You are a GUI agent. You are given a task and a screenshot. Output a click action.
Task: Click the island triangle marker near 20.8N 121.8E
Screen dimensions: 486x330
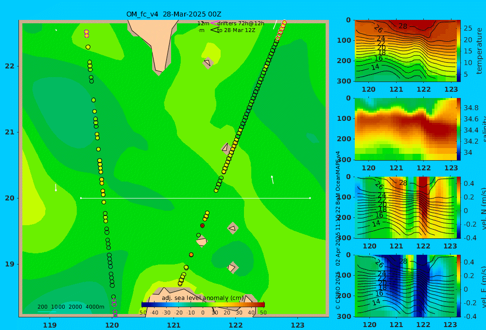point(226,148)
